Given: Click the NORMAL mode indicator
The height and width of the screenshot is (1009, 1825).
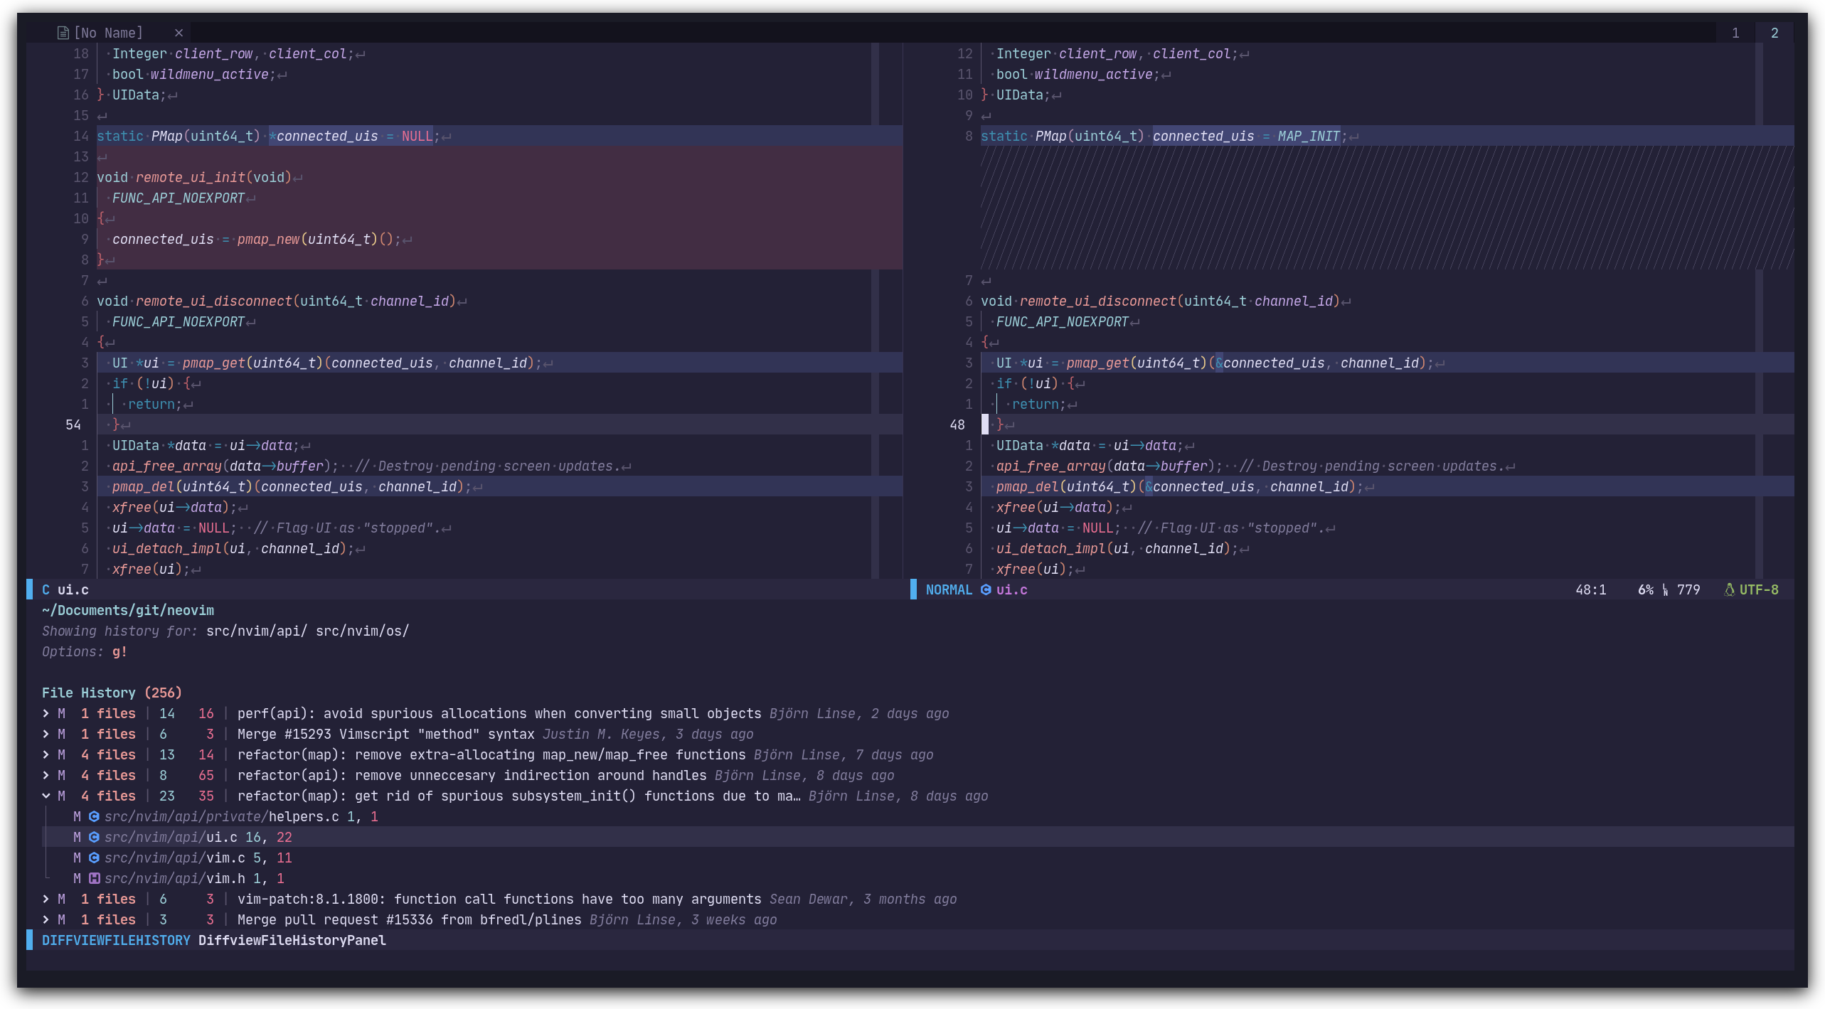Looking at the screenshot, I should (x=948, y=589).
